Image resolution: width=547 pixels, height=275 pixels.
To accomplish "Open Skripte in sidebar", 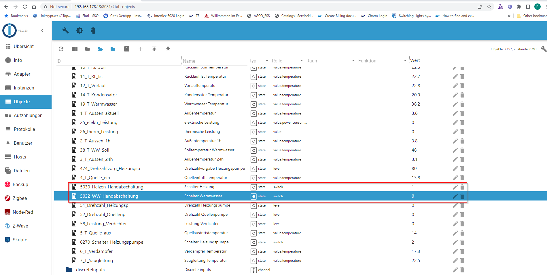I will pos(26,240).
